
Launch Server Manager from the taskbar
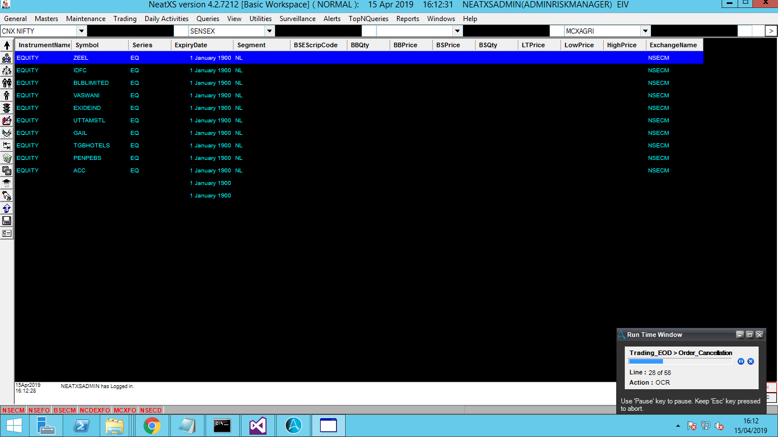click(x=46, y=426)
